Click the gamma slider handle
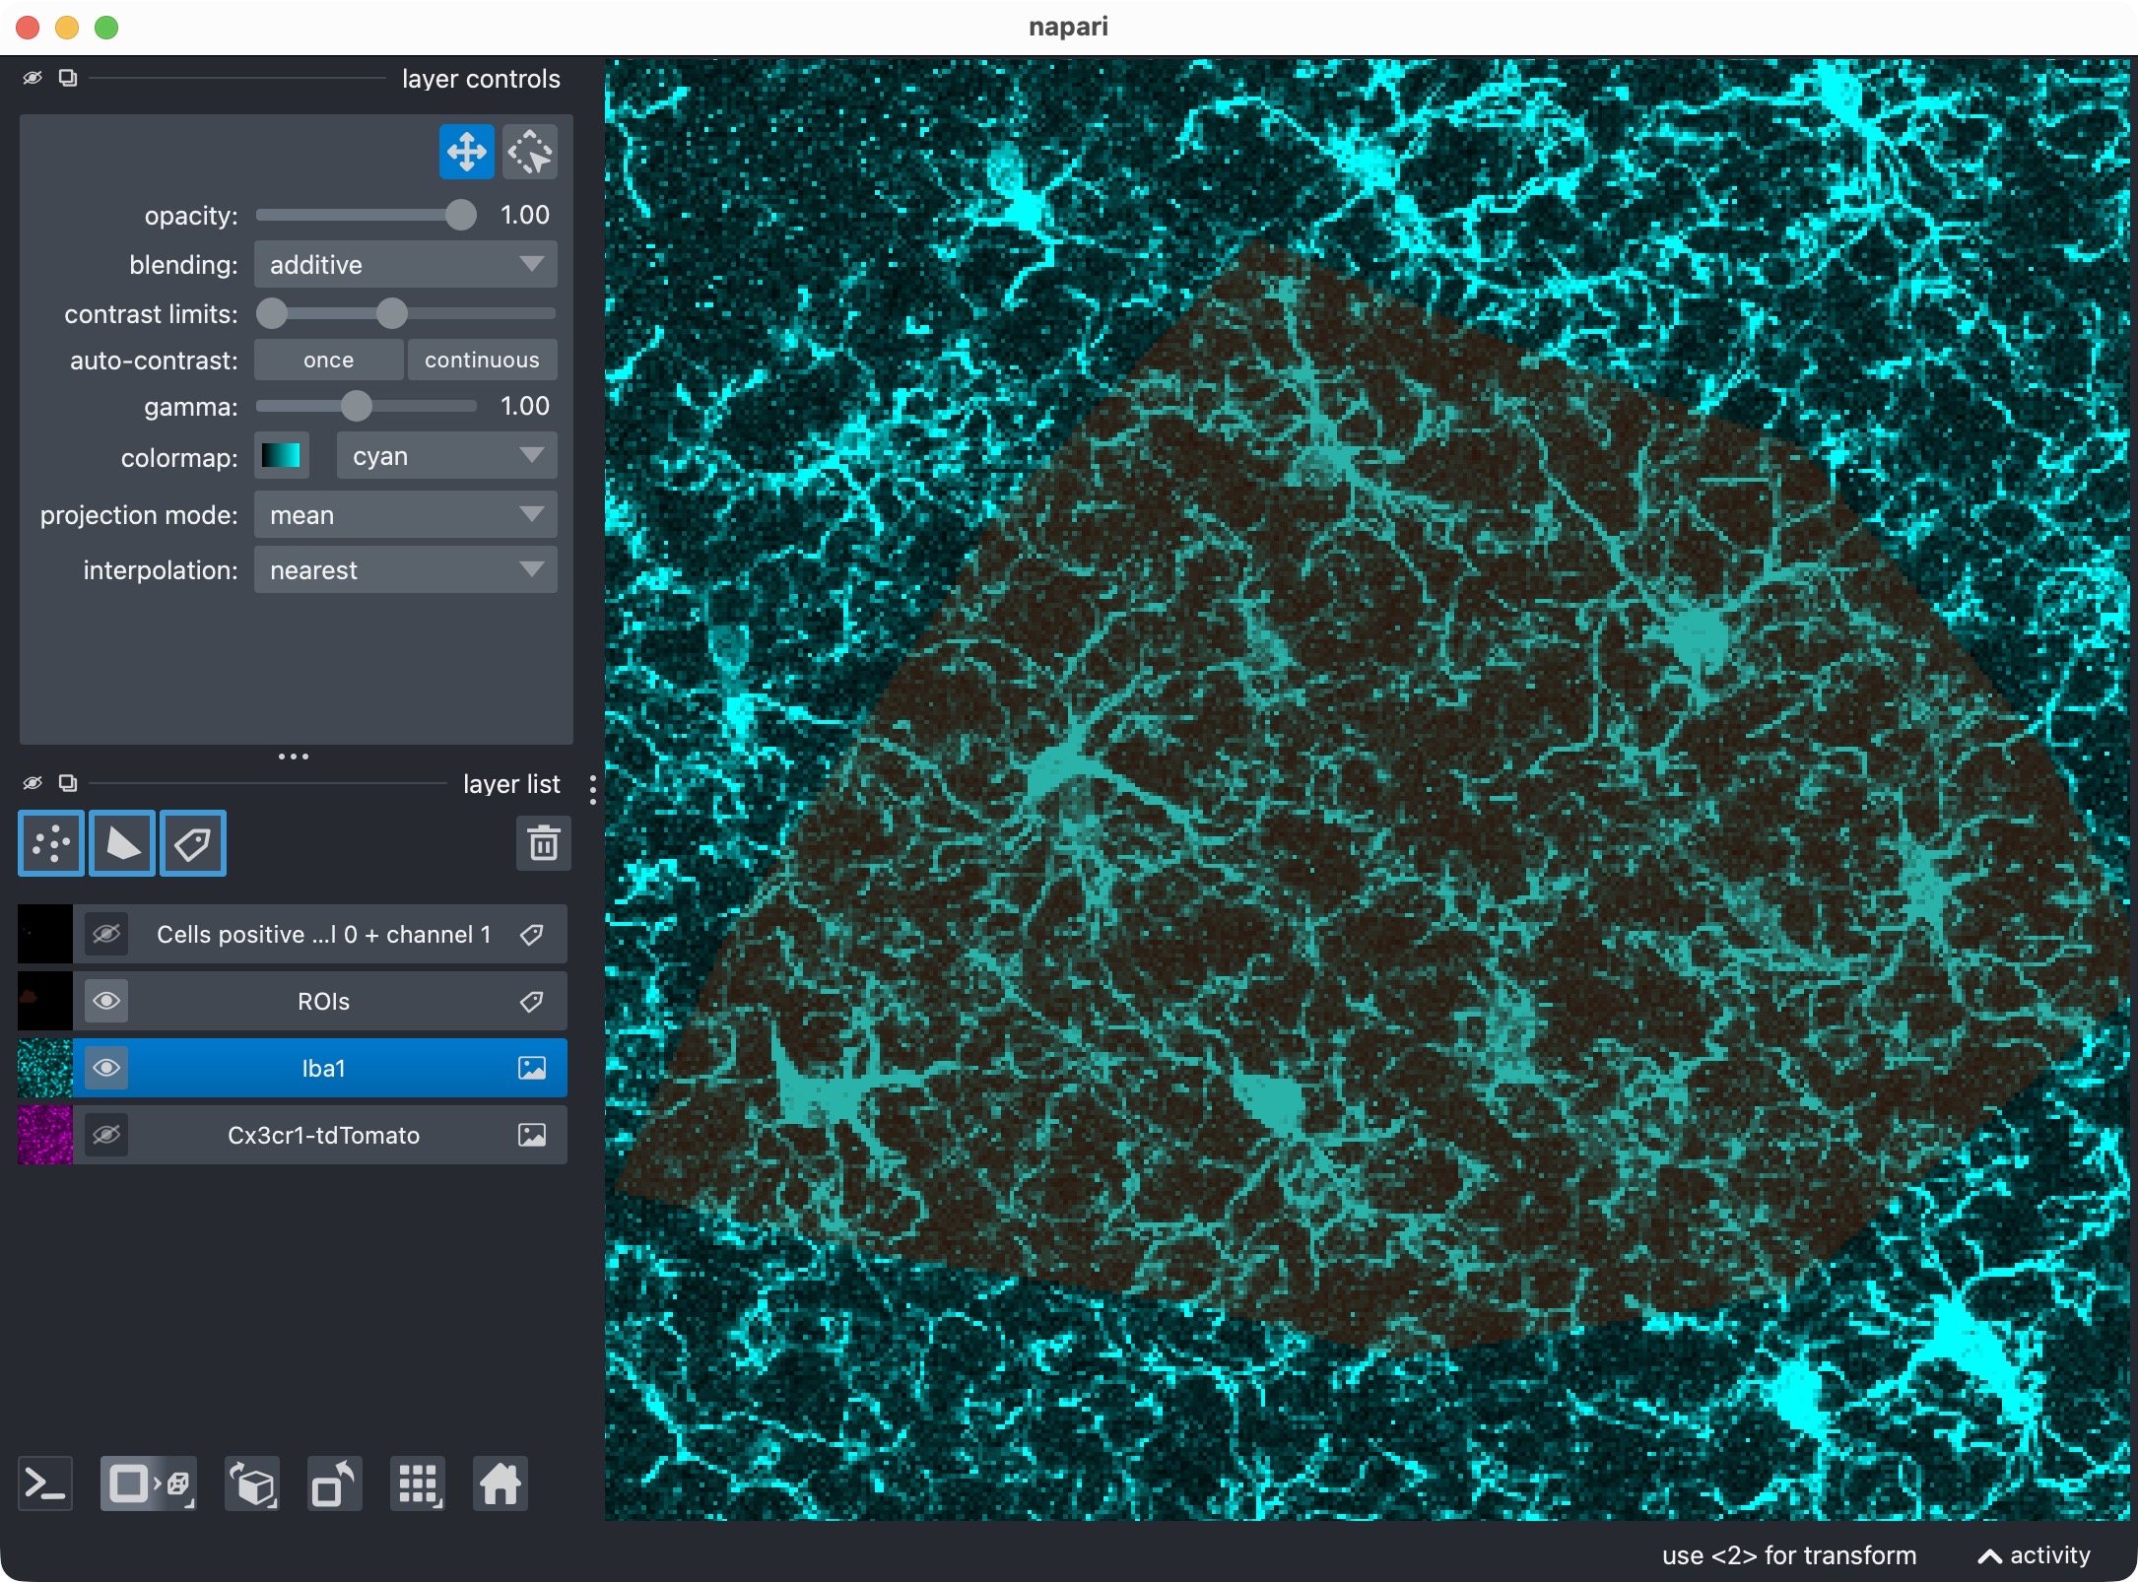2138x1582 pixels. [356, 406]
